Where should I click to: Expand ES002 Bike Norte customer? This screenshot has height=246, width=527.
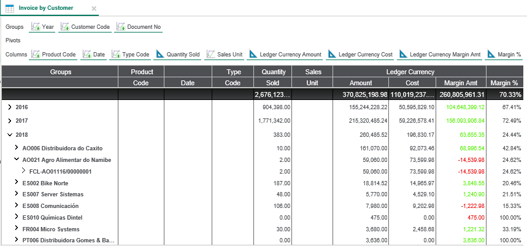point(17,183)
